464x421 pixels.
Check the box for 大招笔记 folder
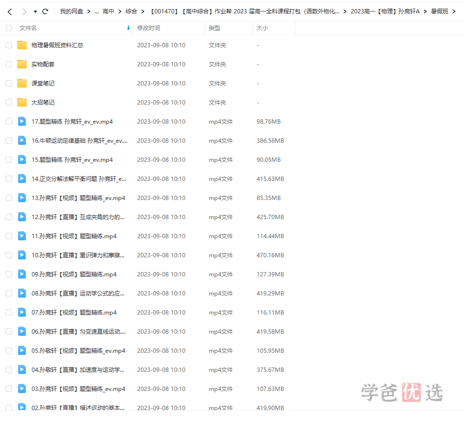click(x=9, y=102)
